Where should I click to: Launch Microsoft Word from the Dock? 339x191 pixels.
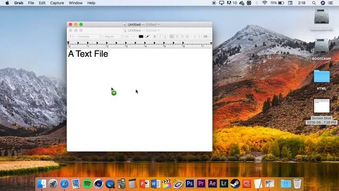[x=155, y=184]
